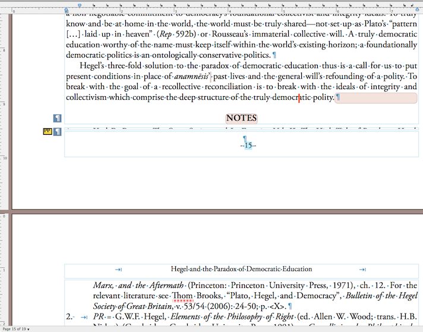Click the right tab arrow in the page header
Image resolution: width=423 pixels, height=332 pixels.
[362, 270]
